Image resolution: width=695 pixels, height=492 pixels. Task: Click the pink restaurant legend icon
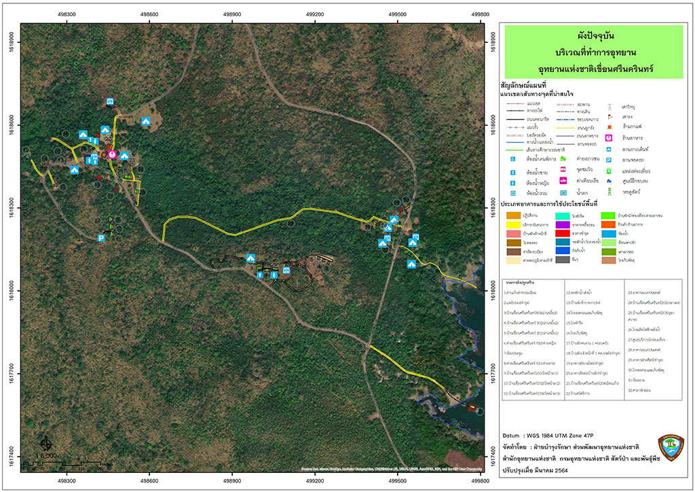tap(609, 138)
